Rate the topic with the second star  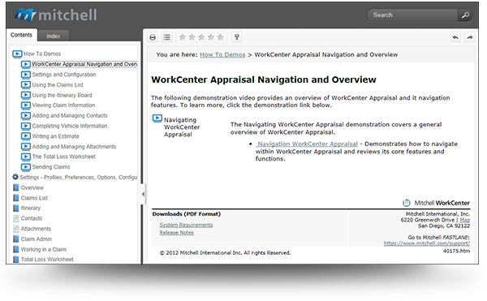(192, 37)
